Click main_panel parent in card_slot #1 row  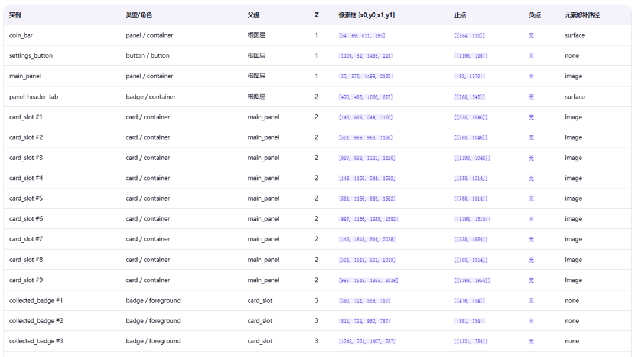point(263,117)
